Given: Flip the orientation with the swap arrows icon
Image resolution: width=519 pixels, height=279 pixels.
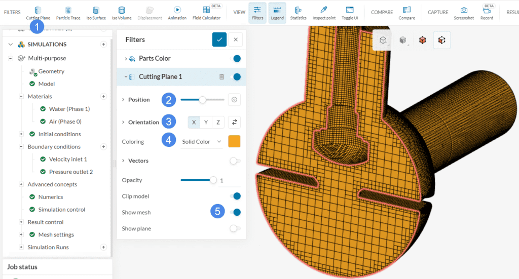Looking at the screenshot, I should [234, 122].
